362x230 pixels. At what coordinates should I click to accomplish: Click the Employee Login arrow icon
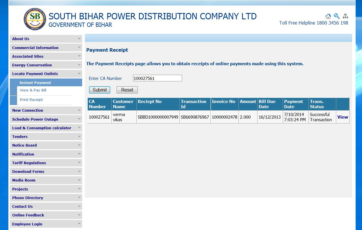(x=79, y=224)
